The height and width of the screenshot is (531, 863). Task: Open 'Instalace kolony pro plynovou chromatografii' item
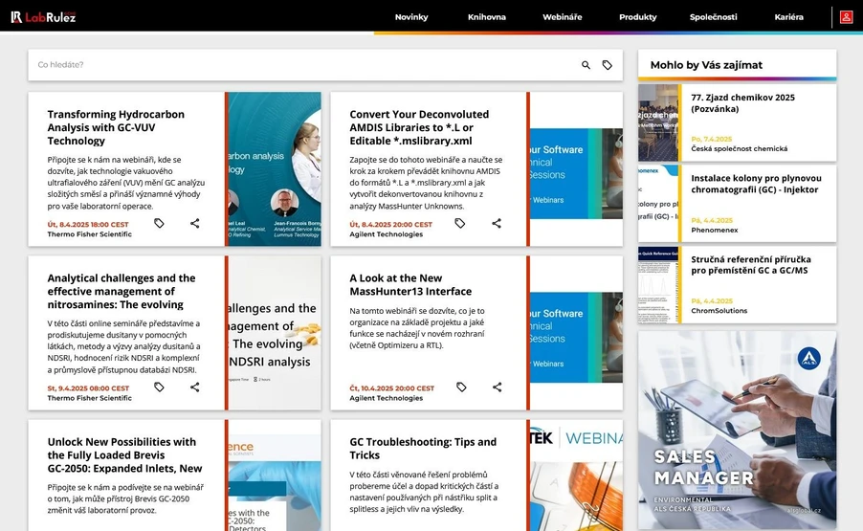pos(756,184)
